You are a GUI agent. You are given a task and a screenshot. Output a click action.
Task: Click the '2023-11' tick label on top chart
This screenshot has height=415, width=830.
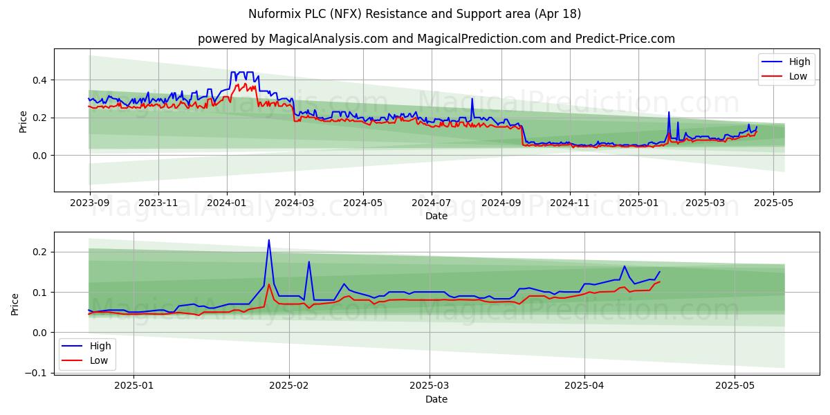coord(158,204)
